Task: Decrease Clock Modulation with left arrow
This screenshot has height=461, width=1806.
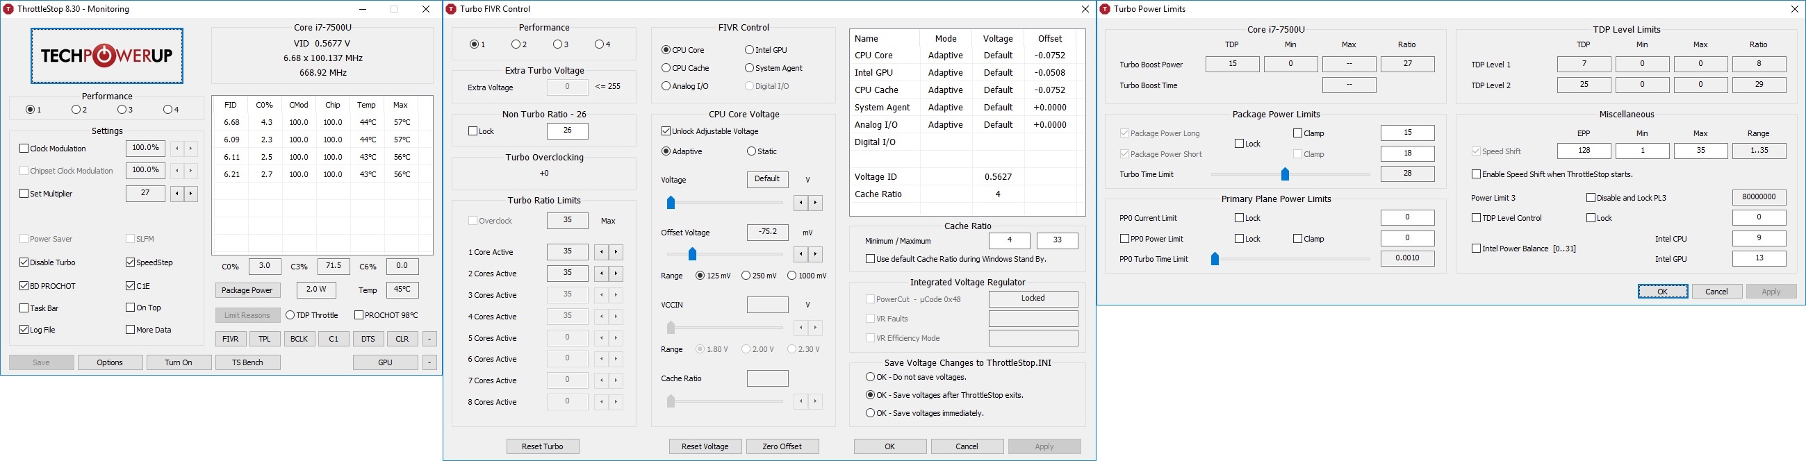Action: click(x=177, y=149)
